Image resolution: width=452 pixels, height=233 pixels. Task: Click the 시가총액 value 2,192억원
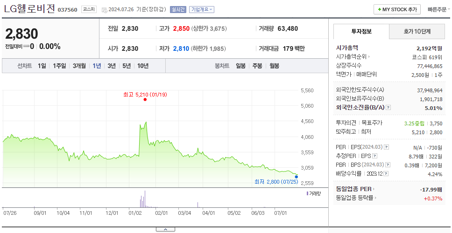click(429, 48)
